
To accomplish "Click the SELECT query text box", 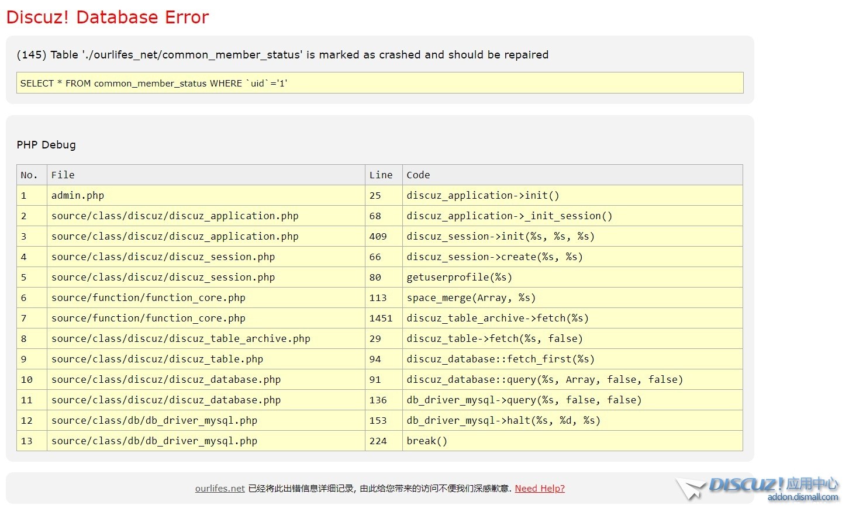I will point(379,83).
